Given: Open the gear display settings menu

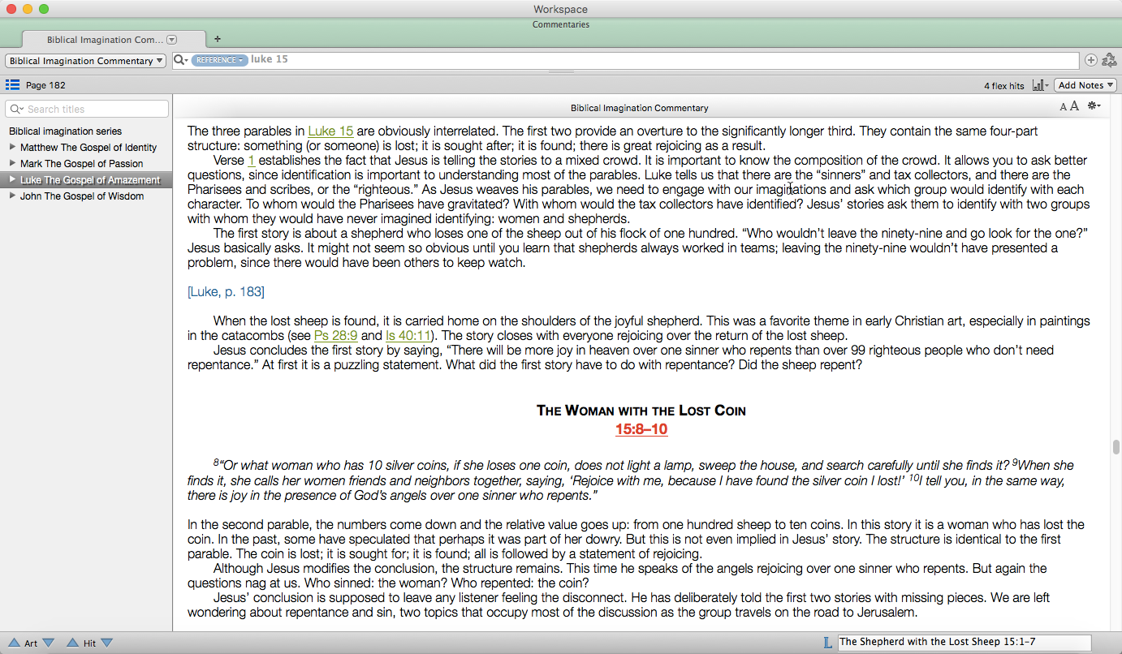Looking at the screenshot, I should click(x=1094, y=106).
